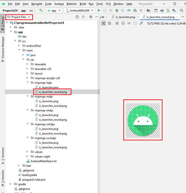Open the Favorites side tab
The width and height of the screenshot is (186, 193).
coord(3,178)
